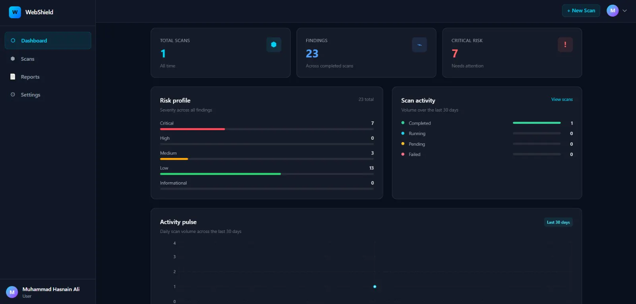Open the Dashboard page
This screenshot has height=304, width=636.
click(x=48, y=40)
